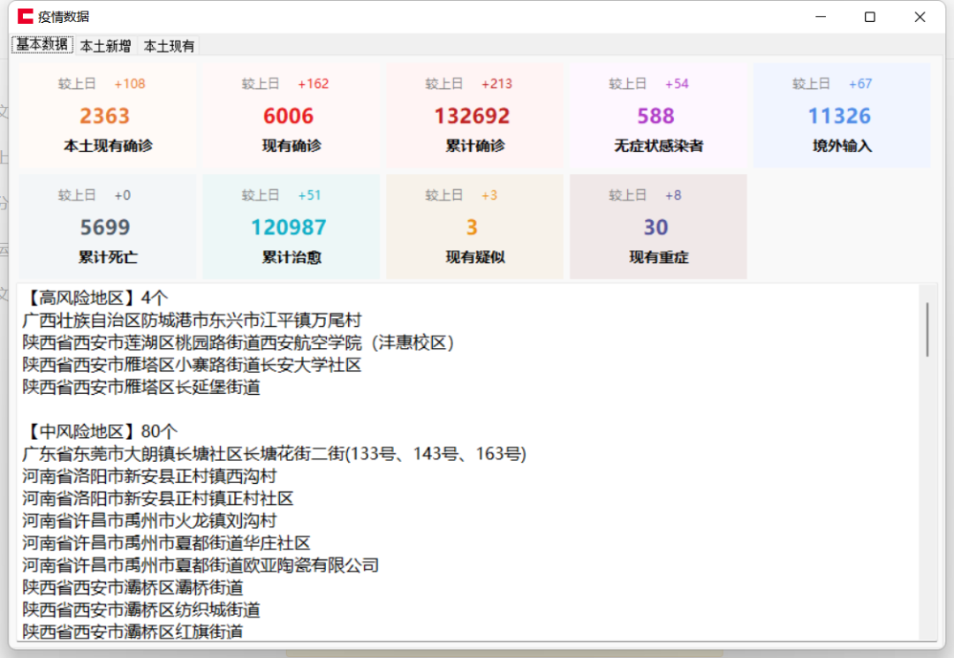Click the 本土现有确诊 2363 card
954x658 pixels.
107,116
